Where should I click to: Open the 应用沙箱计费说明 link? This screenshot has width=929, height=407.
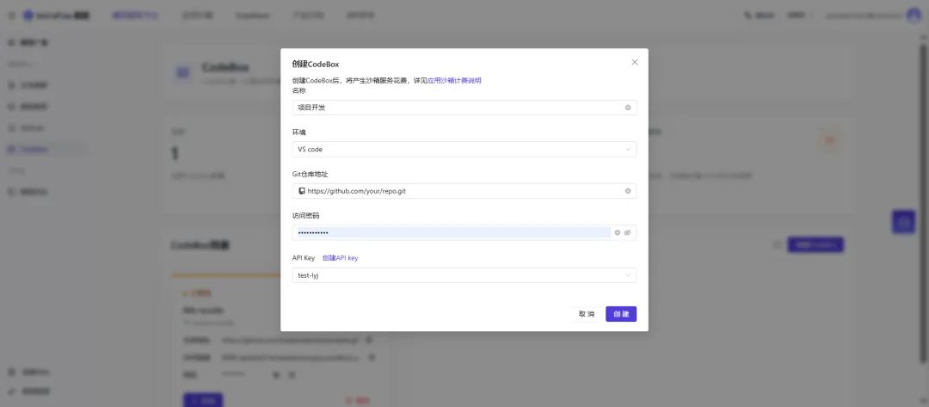[454, 81]
